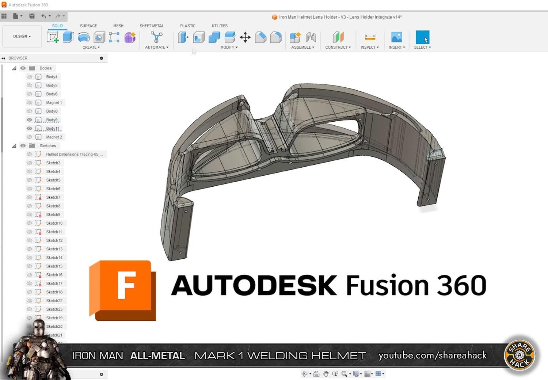Click the Insert image icon

click(x=397, y=37)
